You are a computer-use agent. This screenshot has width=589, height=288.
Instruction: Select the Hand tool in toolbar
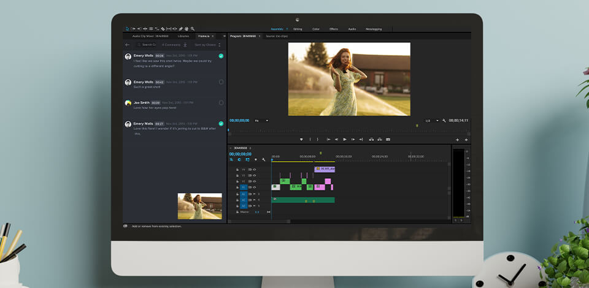click(187, 29)
